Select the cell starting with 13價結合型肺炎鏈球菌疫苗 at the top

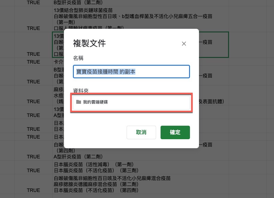140,19
